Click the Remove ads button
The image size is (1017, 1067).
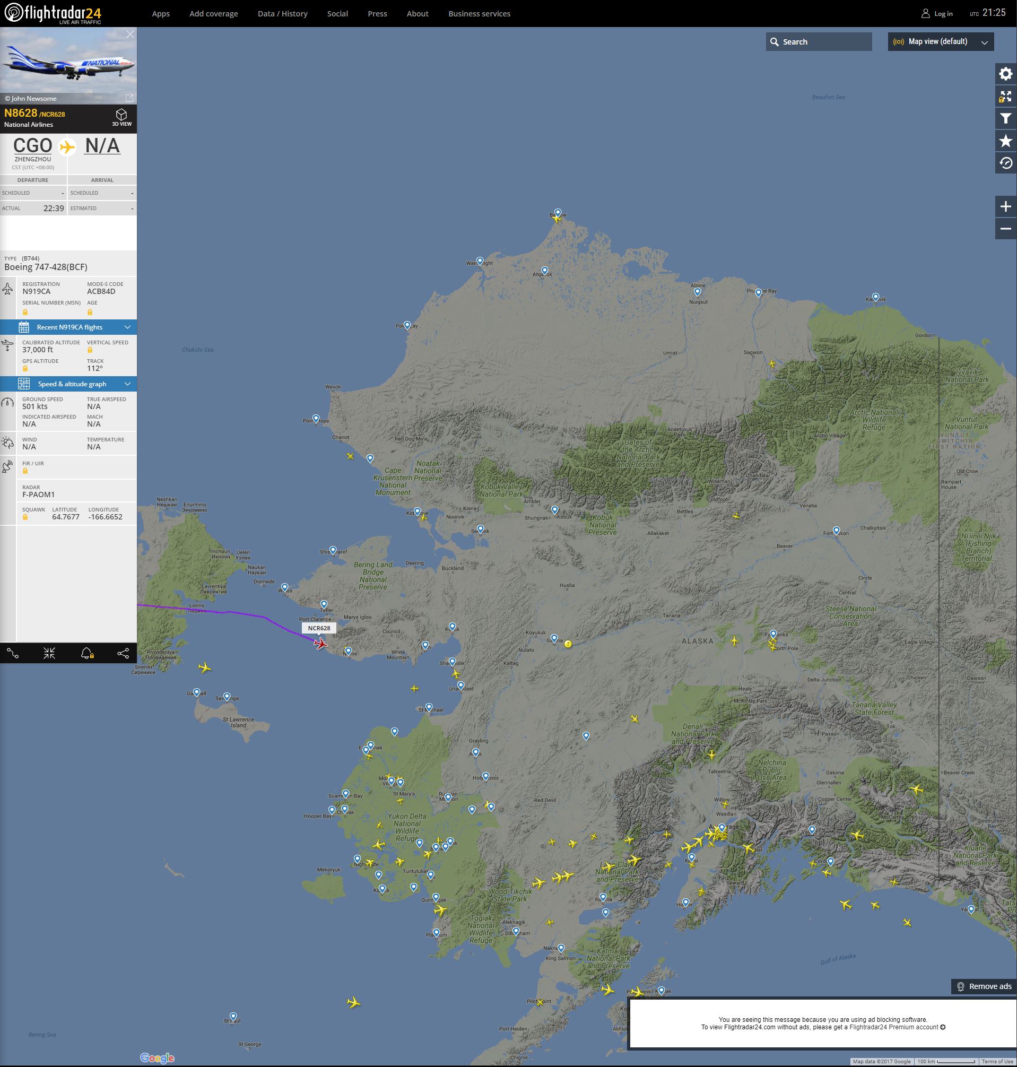coord(984,986)
